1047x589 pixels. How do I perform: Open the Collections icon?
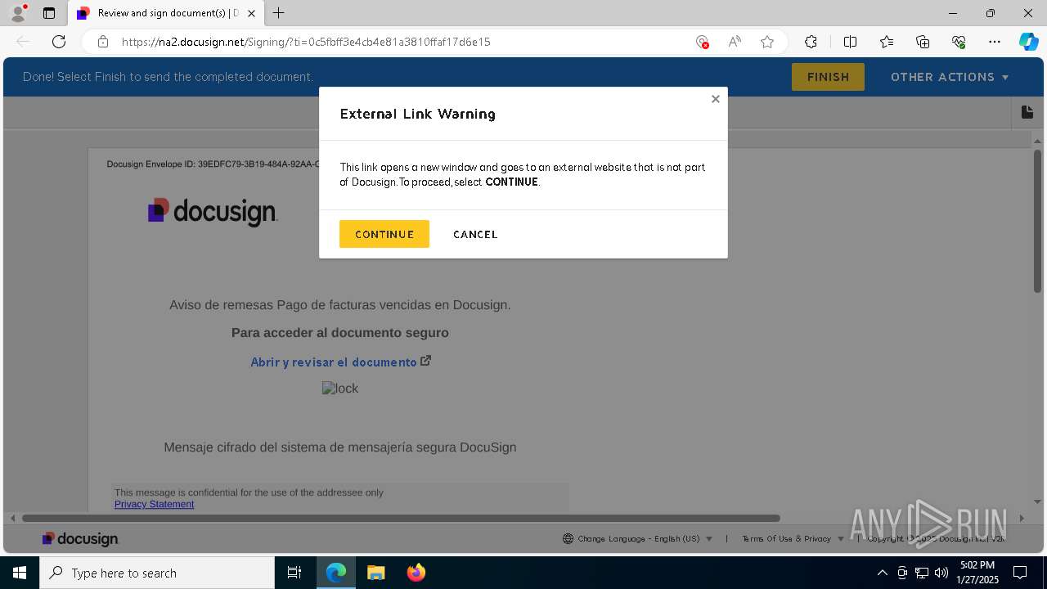tap(923, 42)
